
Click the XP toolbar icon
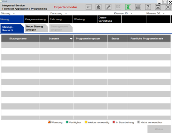(x=88, y=7)
